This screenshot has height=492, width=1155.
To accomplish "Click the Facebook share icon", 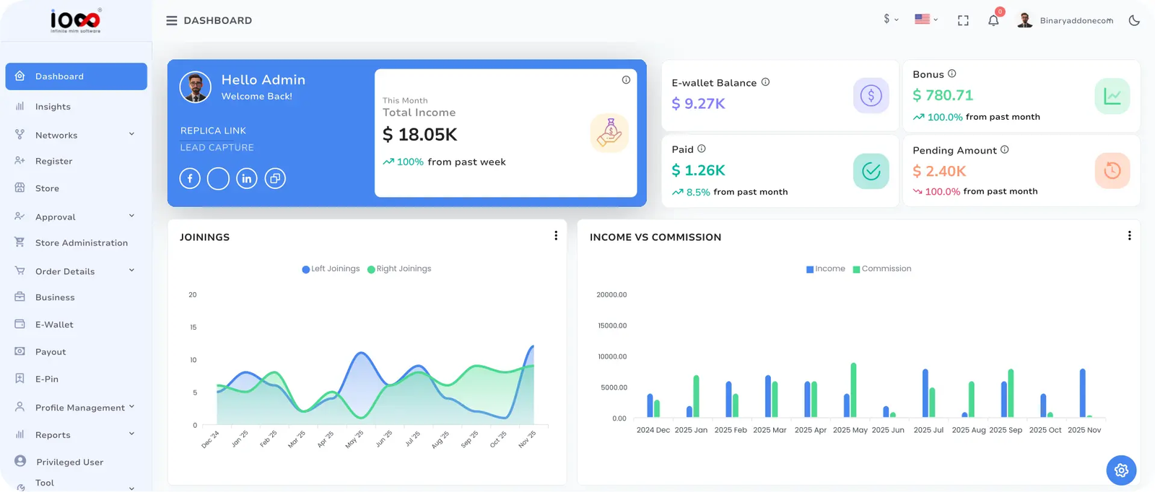I will click(190, 178).
